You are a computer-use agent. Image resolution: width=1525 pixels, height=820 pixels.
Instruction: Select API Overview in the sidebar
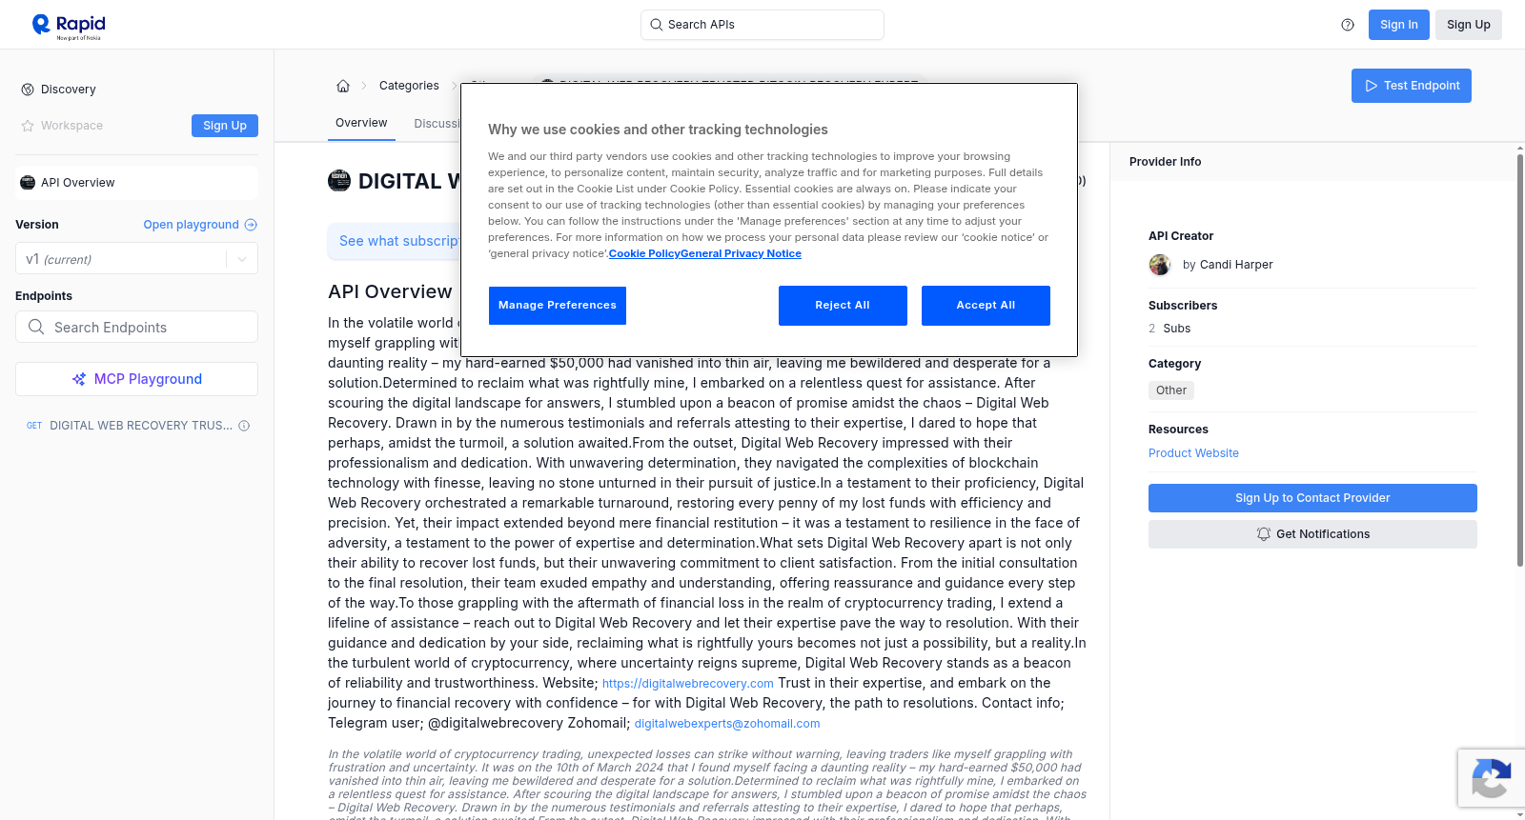pos(137,183)
